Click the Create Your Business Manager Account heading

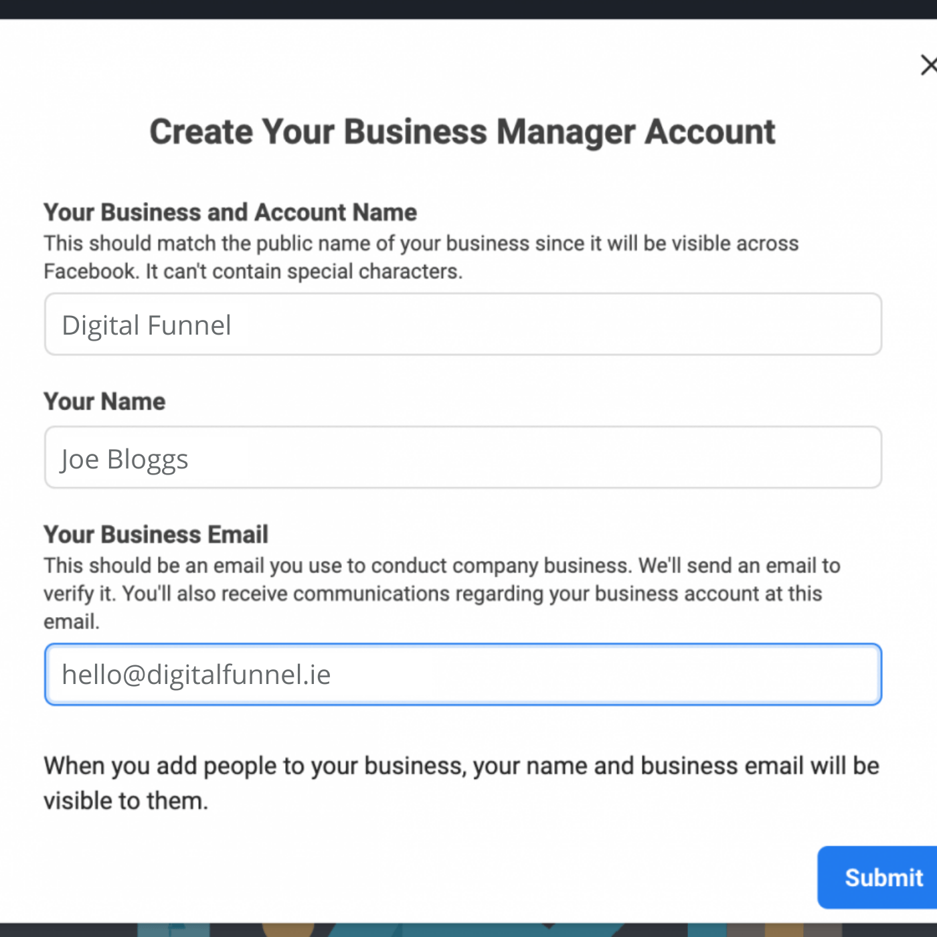pyautogui.click(x=462, y=132)
